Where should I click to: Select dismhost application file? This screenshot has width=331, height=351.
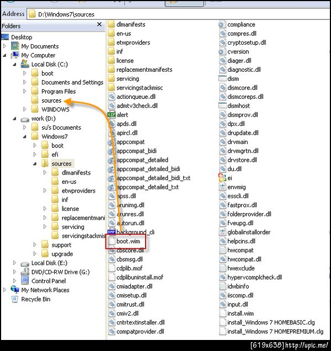pos(238,105)
